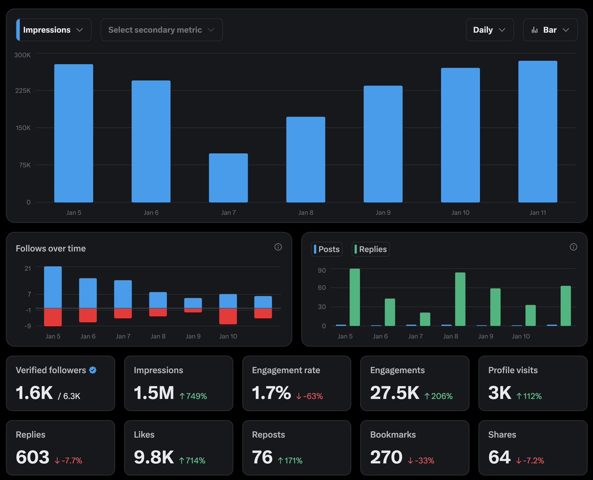Click the blue legend marker next to Posts
The width and height of the screenshot is (593, 480).
[x=316, y=249]
